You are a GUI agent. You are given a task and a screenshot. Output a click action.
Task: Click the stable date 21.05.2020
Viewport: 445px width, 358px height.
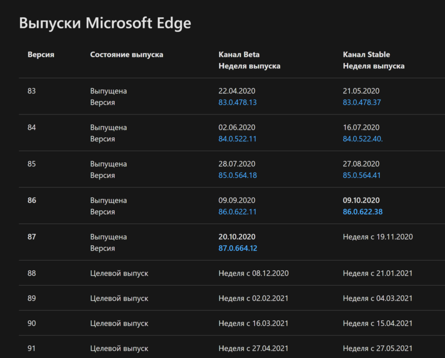[x=361, y=91]
